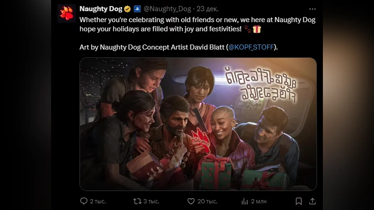Open the @KOPF_STOFF mention link
The height and width of the screenshot is (210, 374).
(251, 47)
